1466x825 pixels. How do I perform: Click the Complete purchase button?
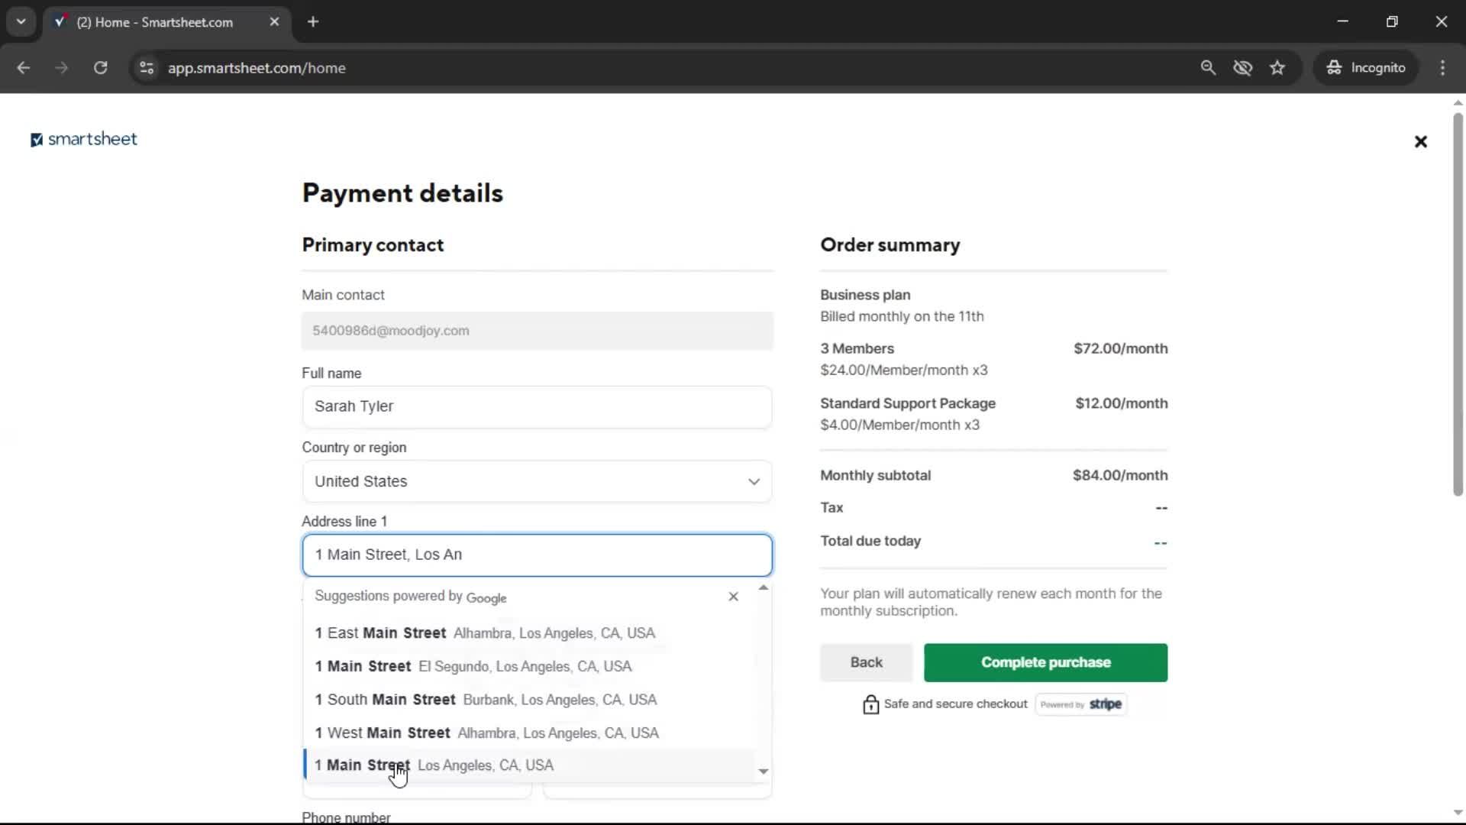pos(1045,662)
